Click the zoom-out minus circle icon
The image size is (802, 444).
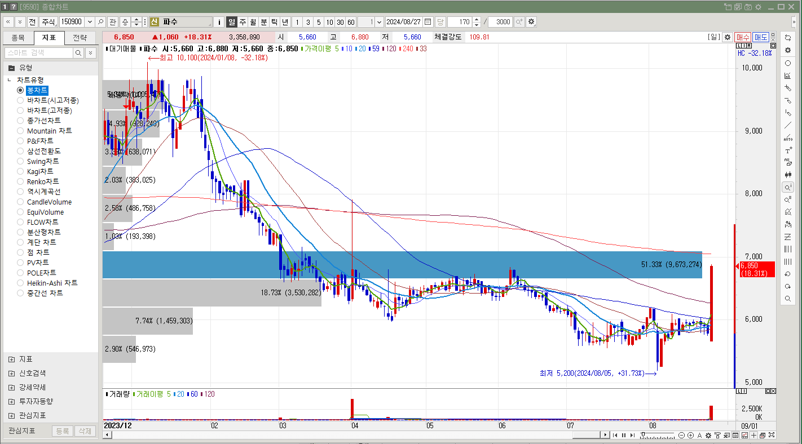click(681, 435)
